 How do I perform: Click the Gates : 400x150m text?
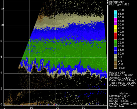(121, 85)
